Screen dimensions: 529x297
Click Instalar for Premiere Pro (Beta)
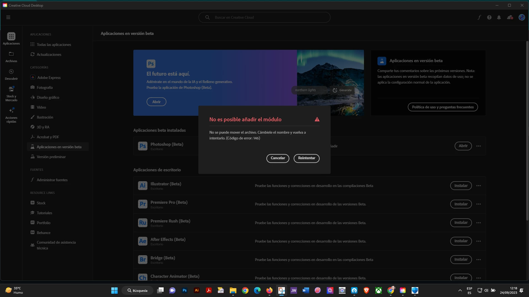tap(461, 204)
